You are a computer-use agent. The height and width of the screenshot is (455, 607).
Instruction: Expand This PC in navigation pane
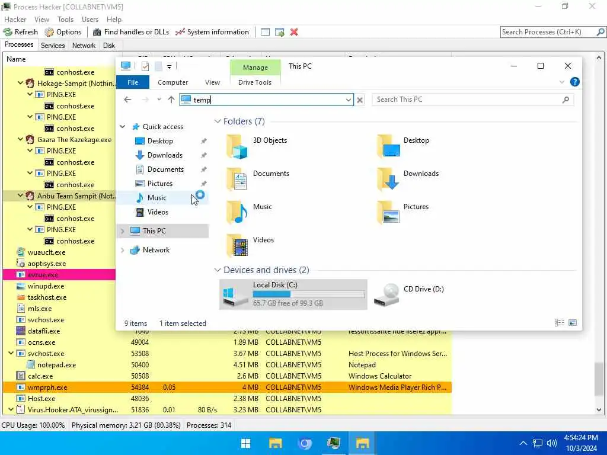coord(123,231)
